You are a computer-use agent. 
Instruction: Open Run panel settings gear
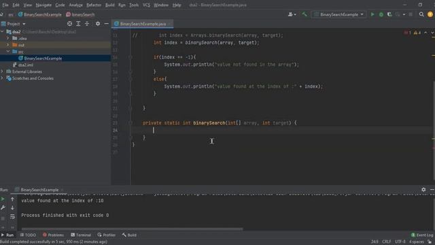(x=423, y=189)
